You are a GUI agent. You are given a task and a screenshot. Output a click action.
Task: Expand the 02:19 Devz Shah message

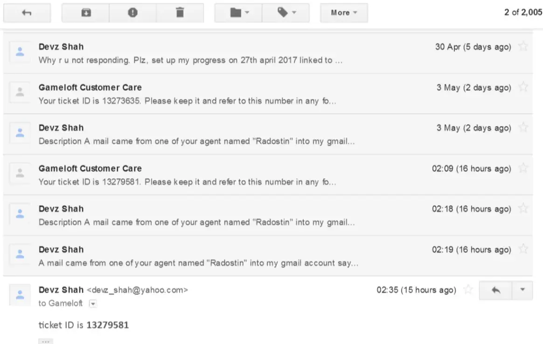coord(233,256)
